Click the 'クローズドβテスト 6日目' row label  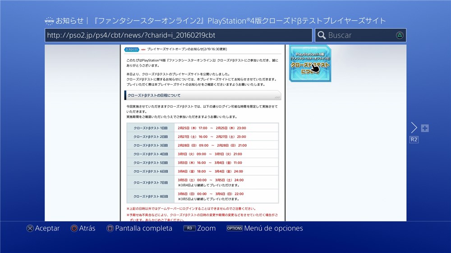point(151,171)
